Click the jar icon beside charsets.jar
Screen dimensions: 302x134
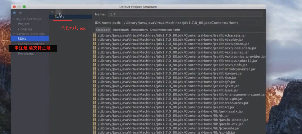click(x=95, y=35)
